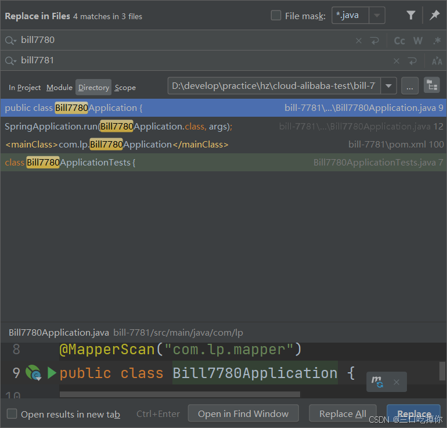Select the Directory scope tab
Image resolution: width=447 pixels, height=428 pixels.
tap(93, 87)
